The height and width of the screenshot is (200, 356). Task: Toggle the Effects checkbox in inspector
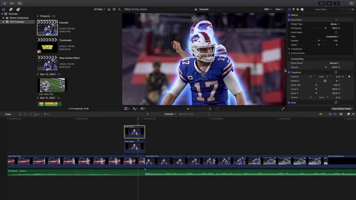pyautogui.click(x=289, y=15)
